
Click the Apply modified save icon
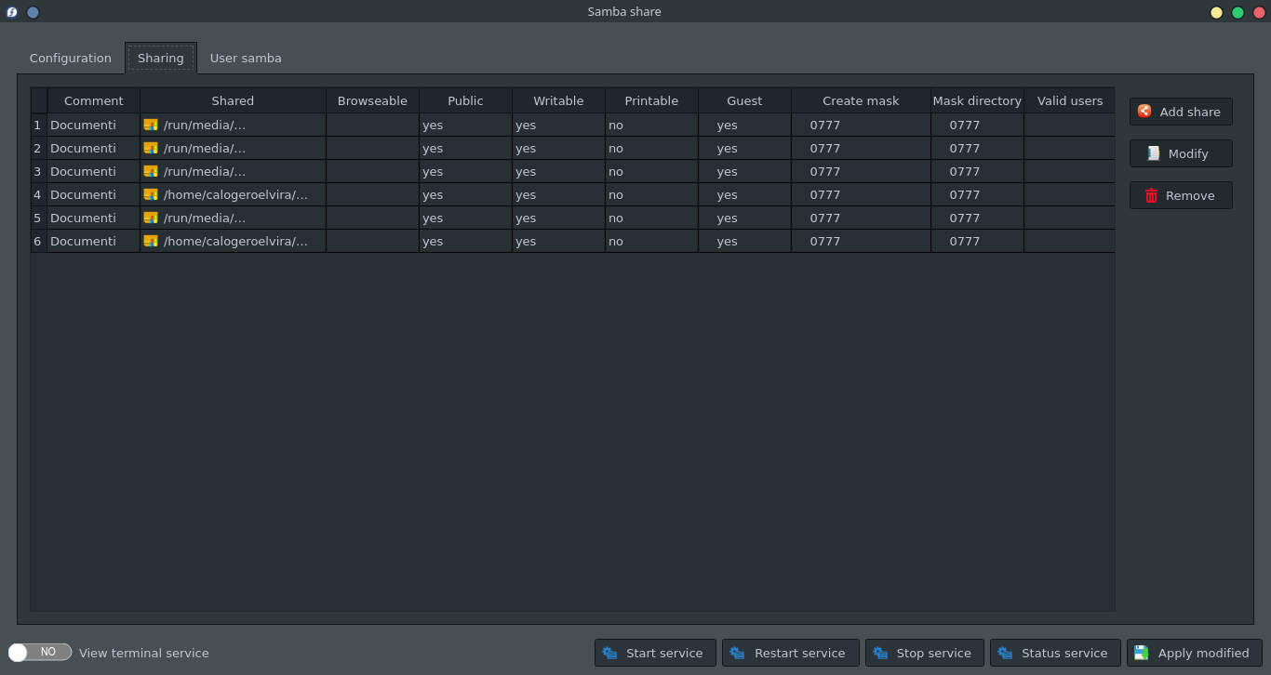click(1142, 653)
